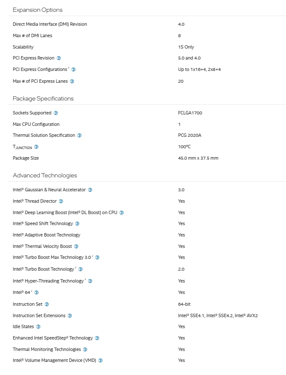The width and height of the screenshot is (286, 375).
Task: Open PCI Express Configurations info tooltip icon
Action: point(73,69)
